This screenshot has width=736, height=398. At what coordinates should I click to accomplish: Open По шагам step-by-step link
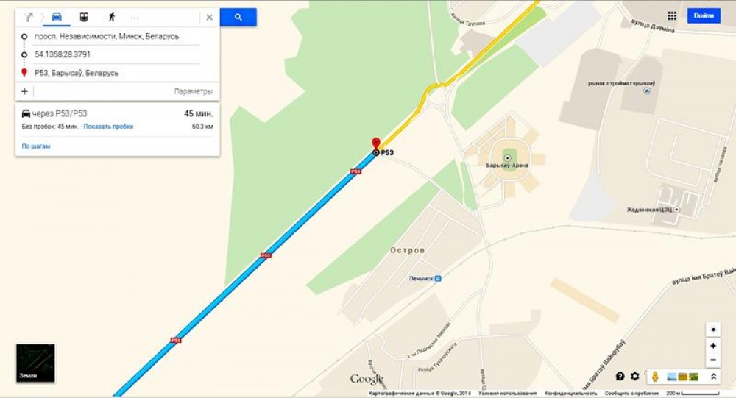36,146
